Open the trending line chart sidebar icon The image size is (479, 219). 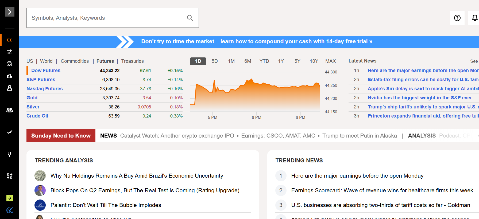click(x=10, y=132)
